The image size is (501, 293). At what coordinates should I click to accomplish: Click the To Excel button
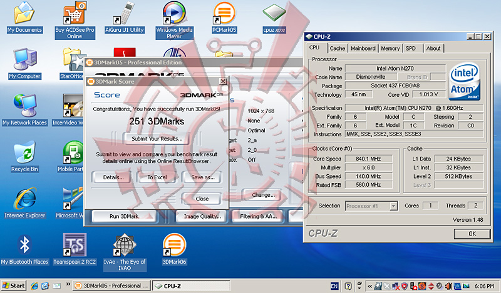[157, 177]
